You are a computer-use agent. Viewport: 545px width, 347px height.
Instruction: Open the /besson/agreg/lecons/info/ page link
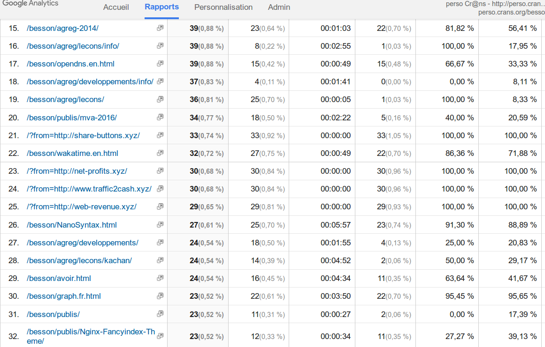(73, 46)
